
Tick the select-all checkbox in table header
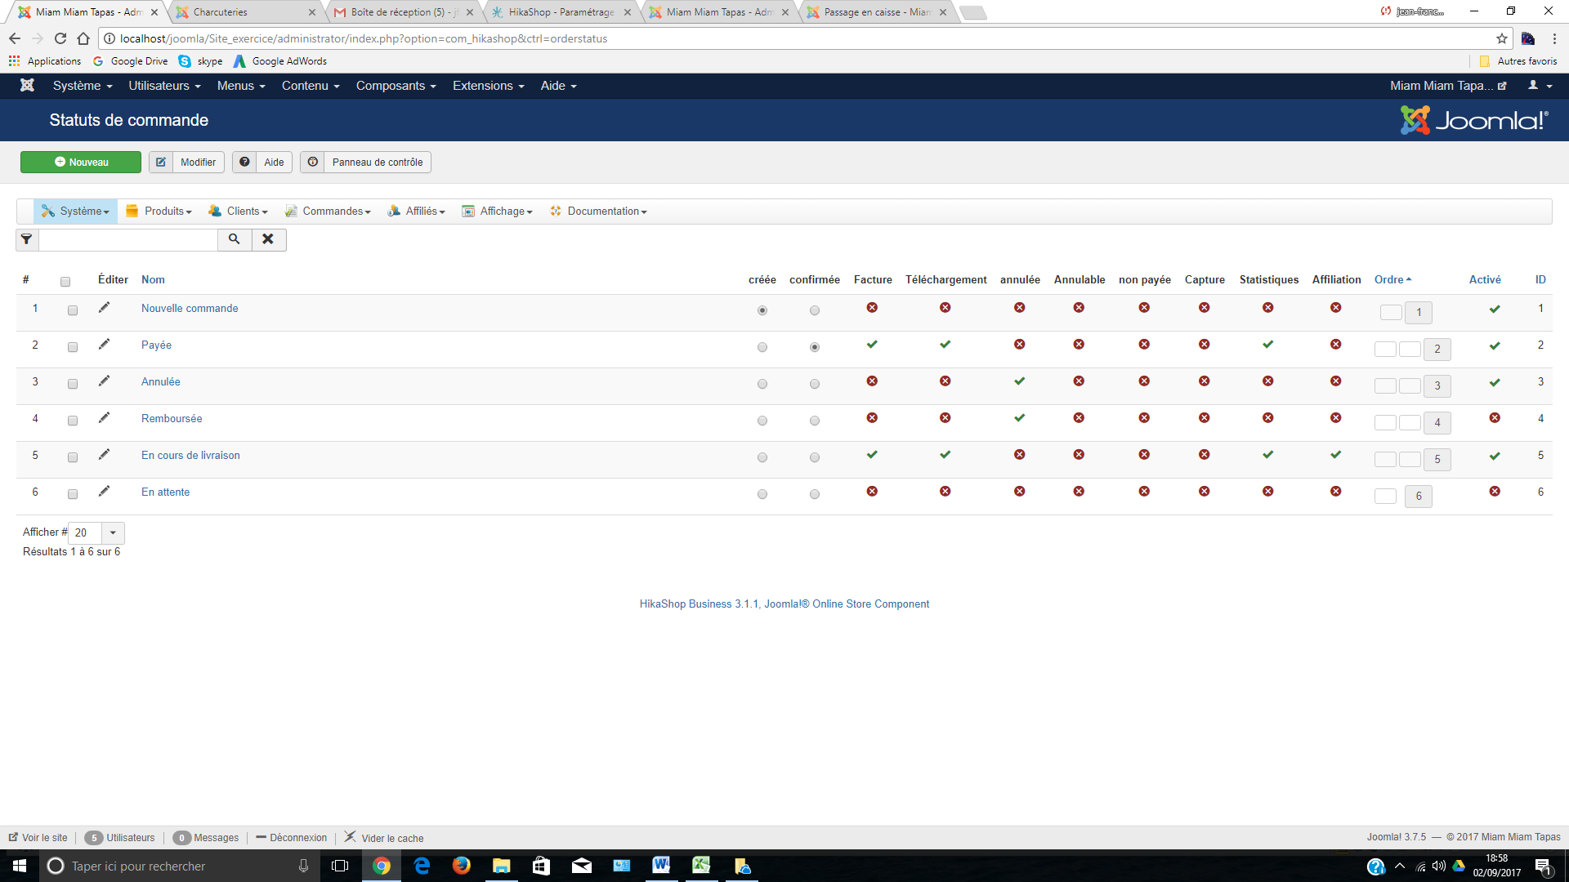point(65,282)
